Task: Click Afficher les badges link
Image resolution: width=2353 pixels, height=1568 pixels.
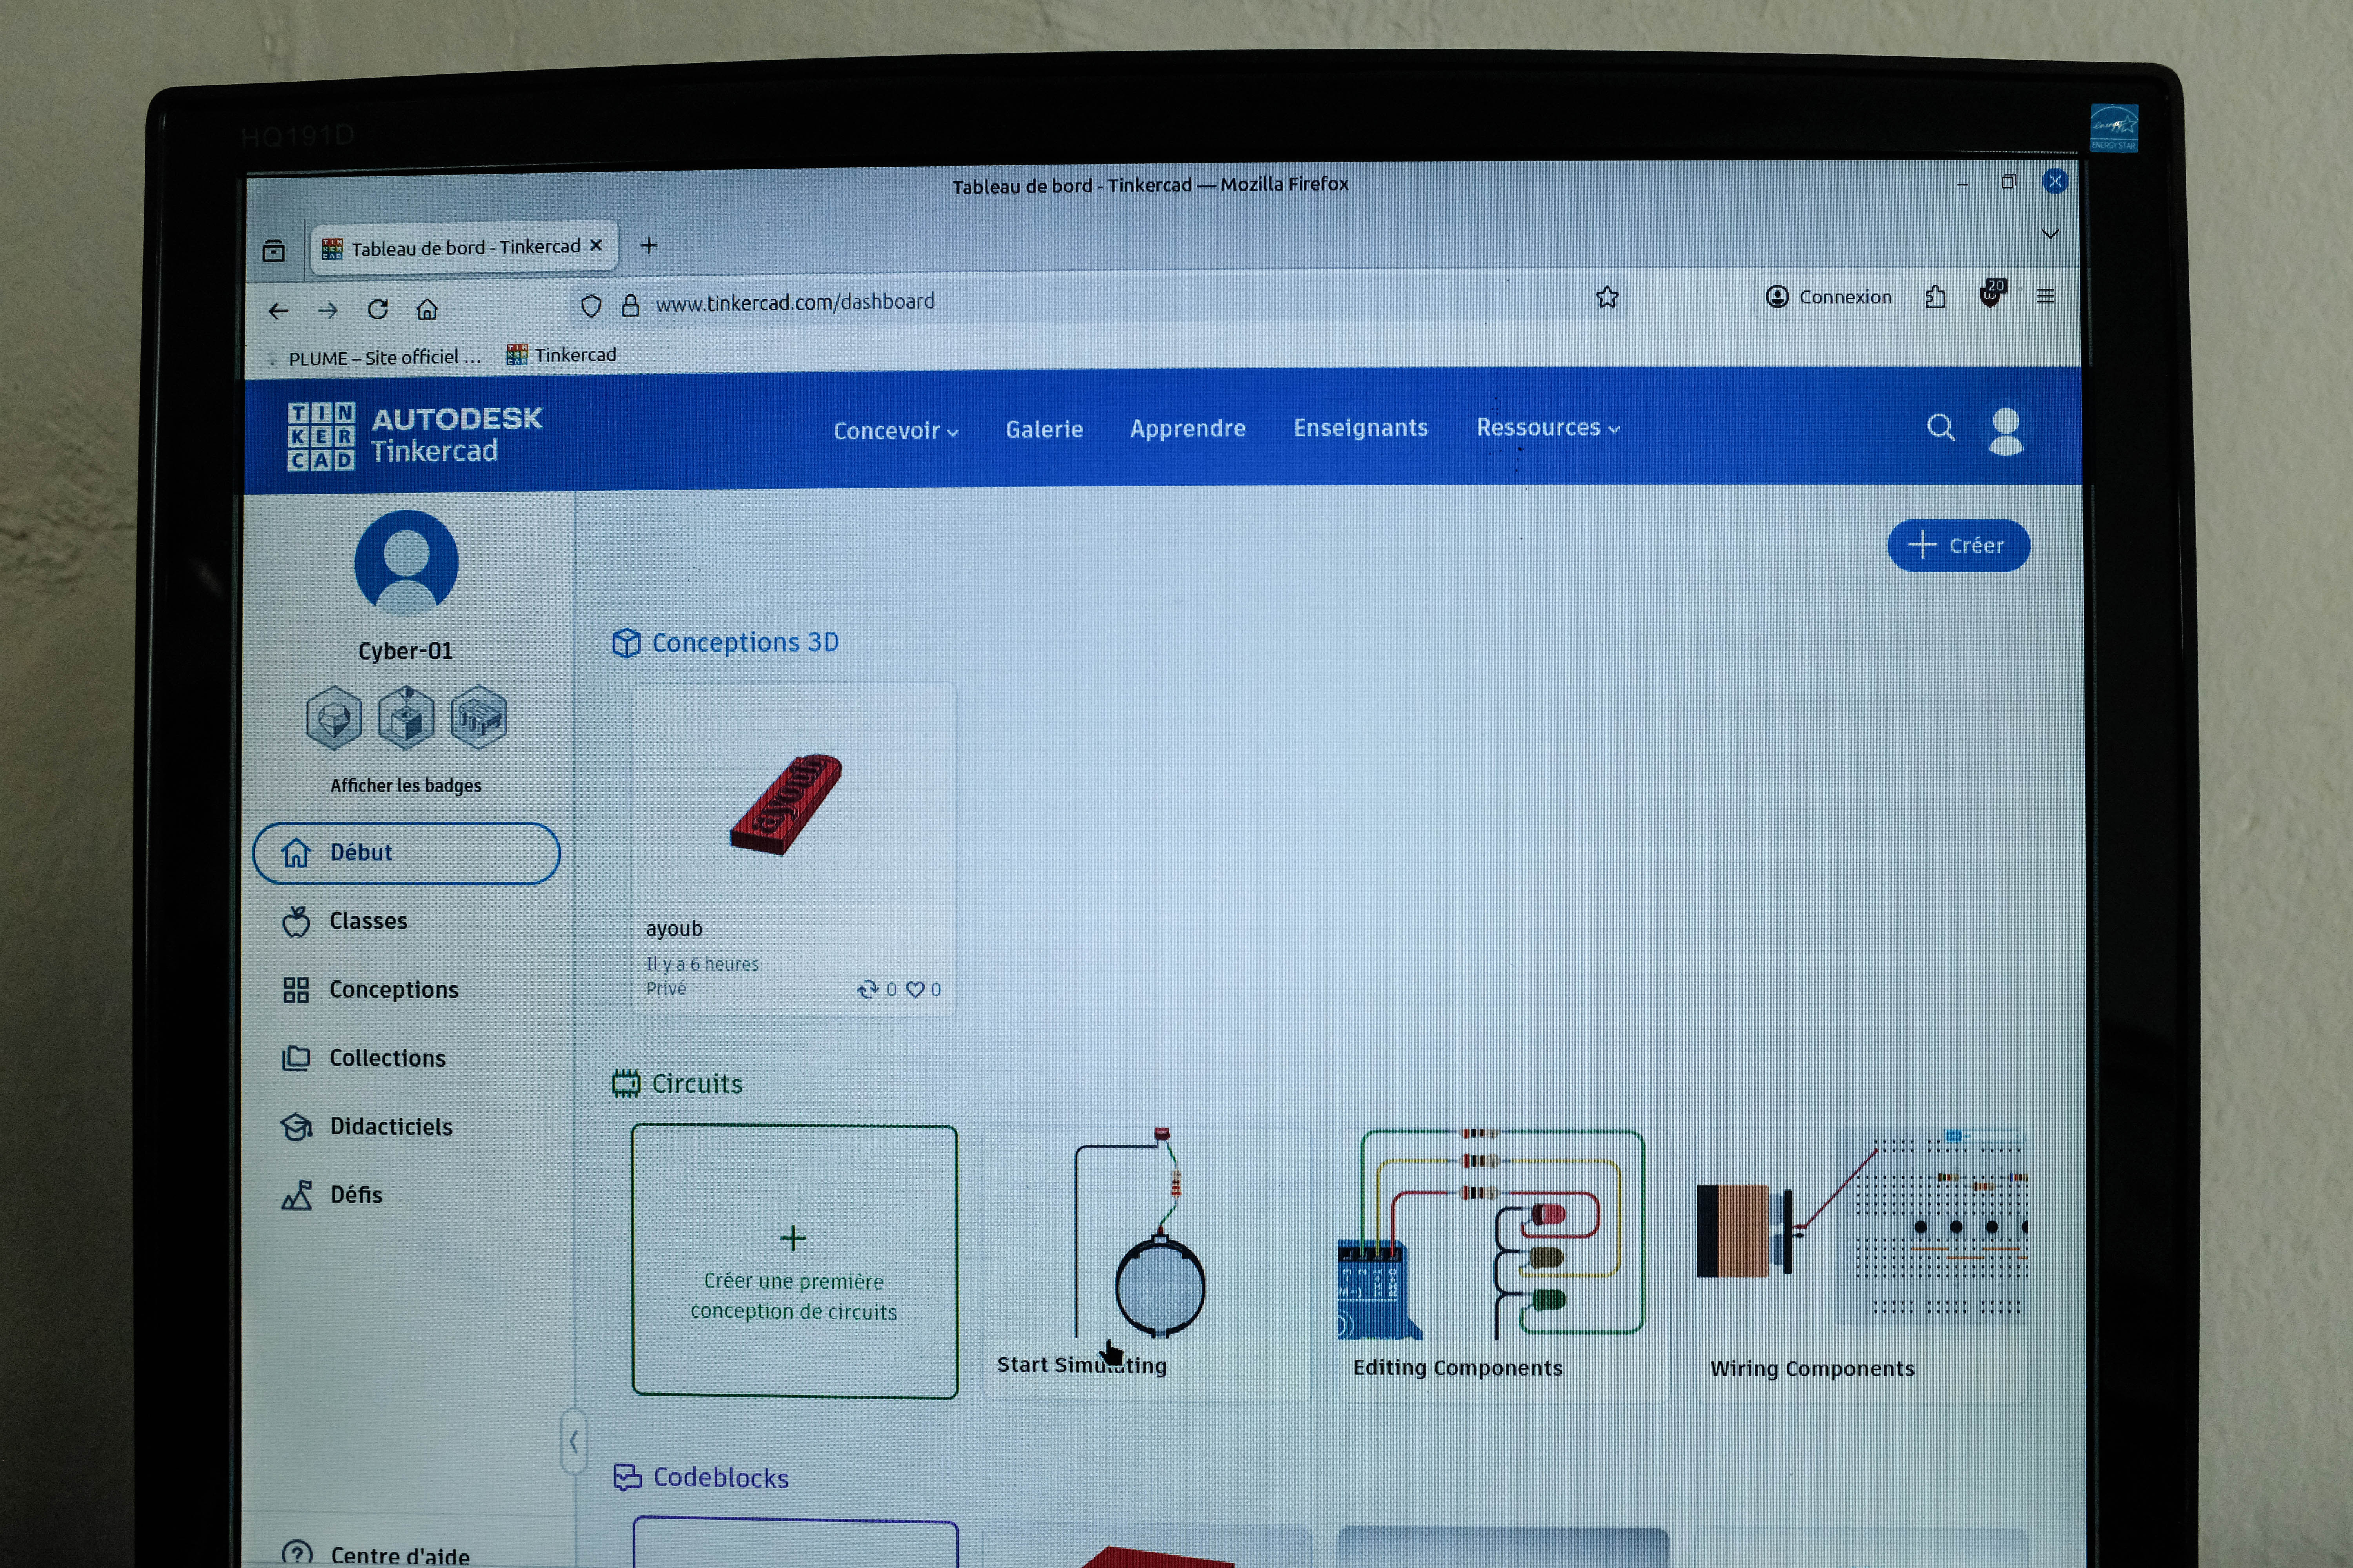Action: (405, 786)
